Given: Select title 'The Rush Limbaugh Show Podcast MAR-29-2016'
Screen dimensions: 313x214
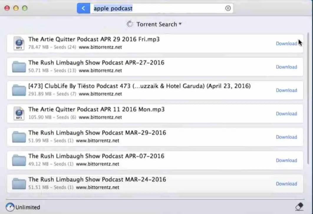Looking at the screenshot, I should (x=97, y=133).
